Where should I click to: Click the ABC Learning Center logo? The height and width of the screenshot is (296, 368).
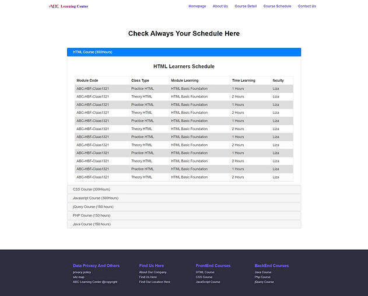point(68,6)
